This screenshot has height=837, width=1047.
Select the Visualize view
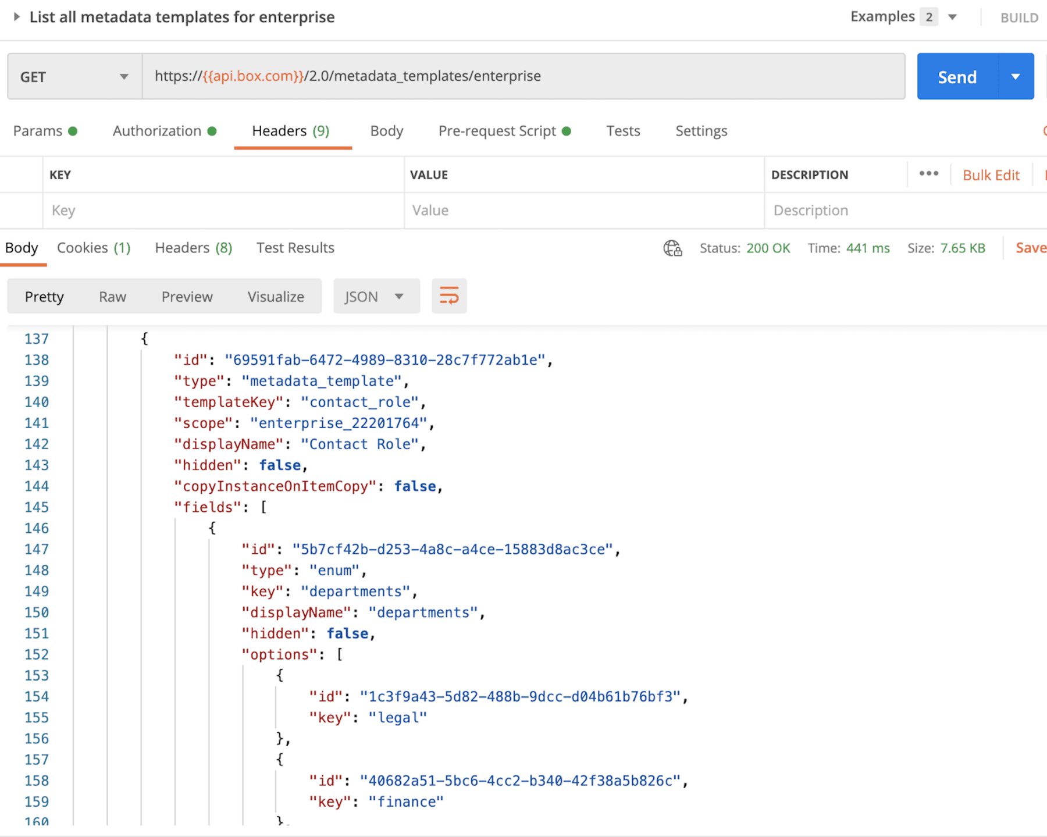coord(276,297)
